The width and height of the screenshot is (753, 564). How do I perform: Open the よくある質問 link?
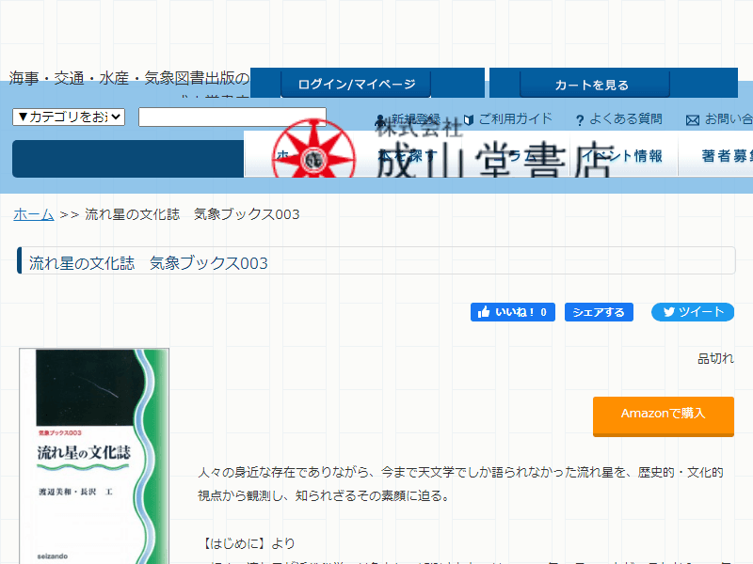coord(626,118)
